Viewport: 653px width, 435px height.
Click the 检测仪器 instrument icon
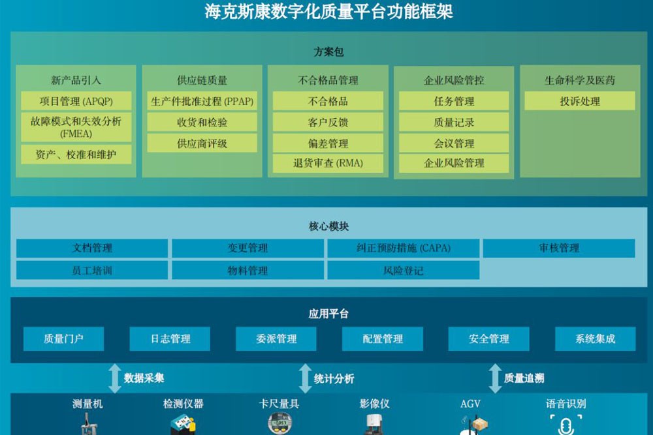[x=183, y=424]
